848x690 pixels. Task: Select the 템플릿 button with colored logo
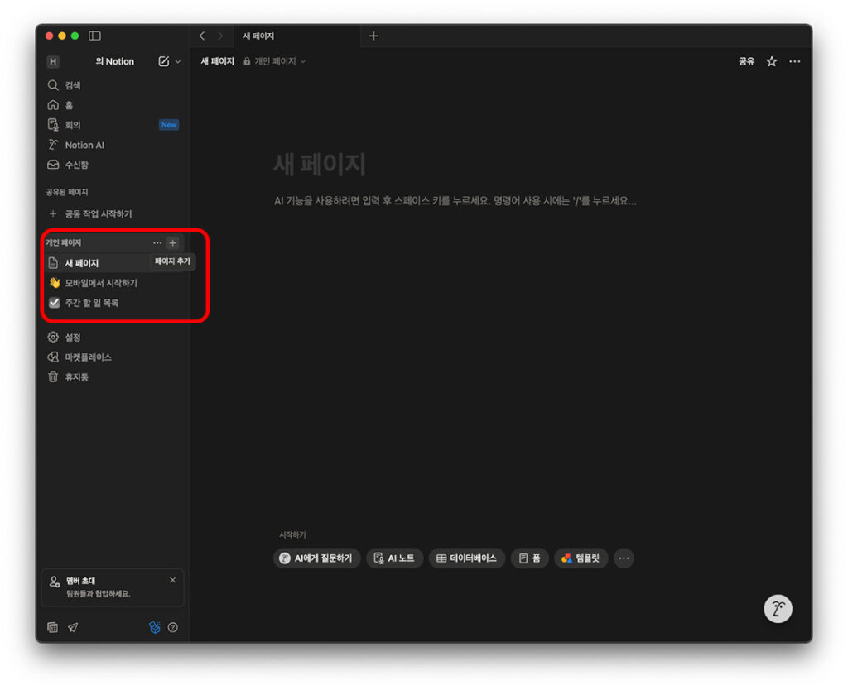click(x=581, y=558)
